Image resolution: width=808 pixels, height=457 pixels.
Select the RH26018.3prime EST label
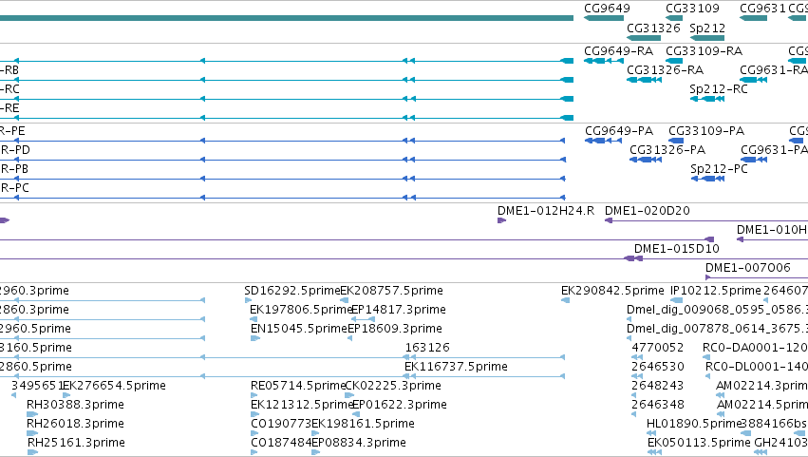75,424
